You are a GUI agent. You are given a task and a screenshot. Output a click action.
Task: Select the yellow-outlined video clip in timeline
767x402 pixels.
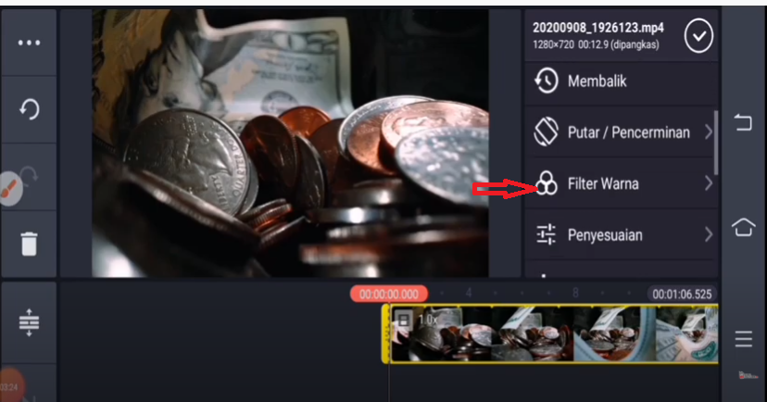[x=551, y=334]
